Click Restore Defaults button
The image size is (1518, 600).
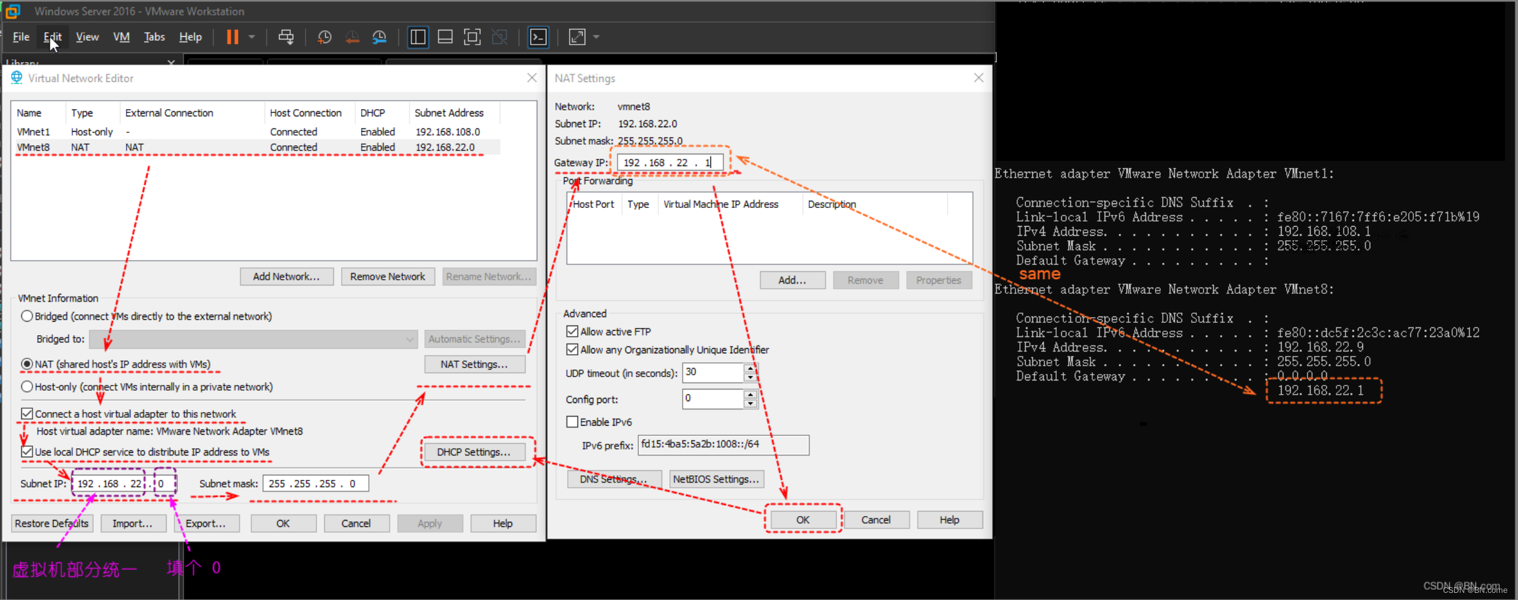pyautogui.click(x=52, y=523)
